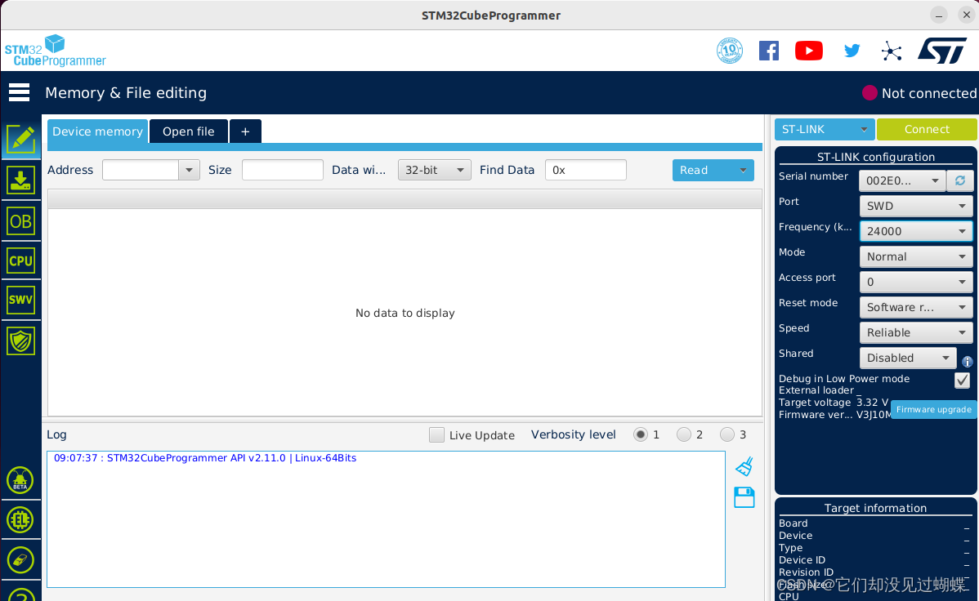Open the BETA features icon

[20, 480]
